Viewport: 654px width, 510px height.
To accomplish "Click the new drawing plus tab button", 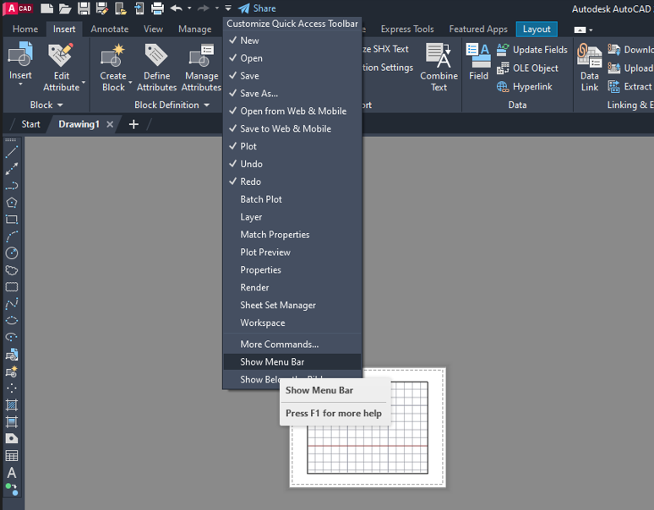I will [134, 124].
